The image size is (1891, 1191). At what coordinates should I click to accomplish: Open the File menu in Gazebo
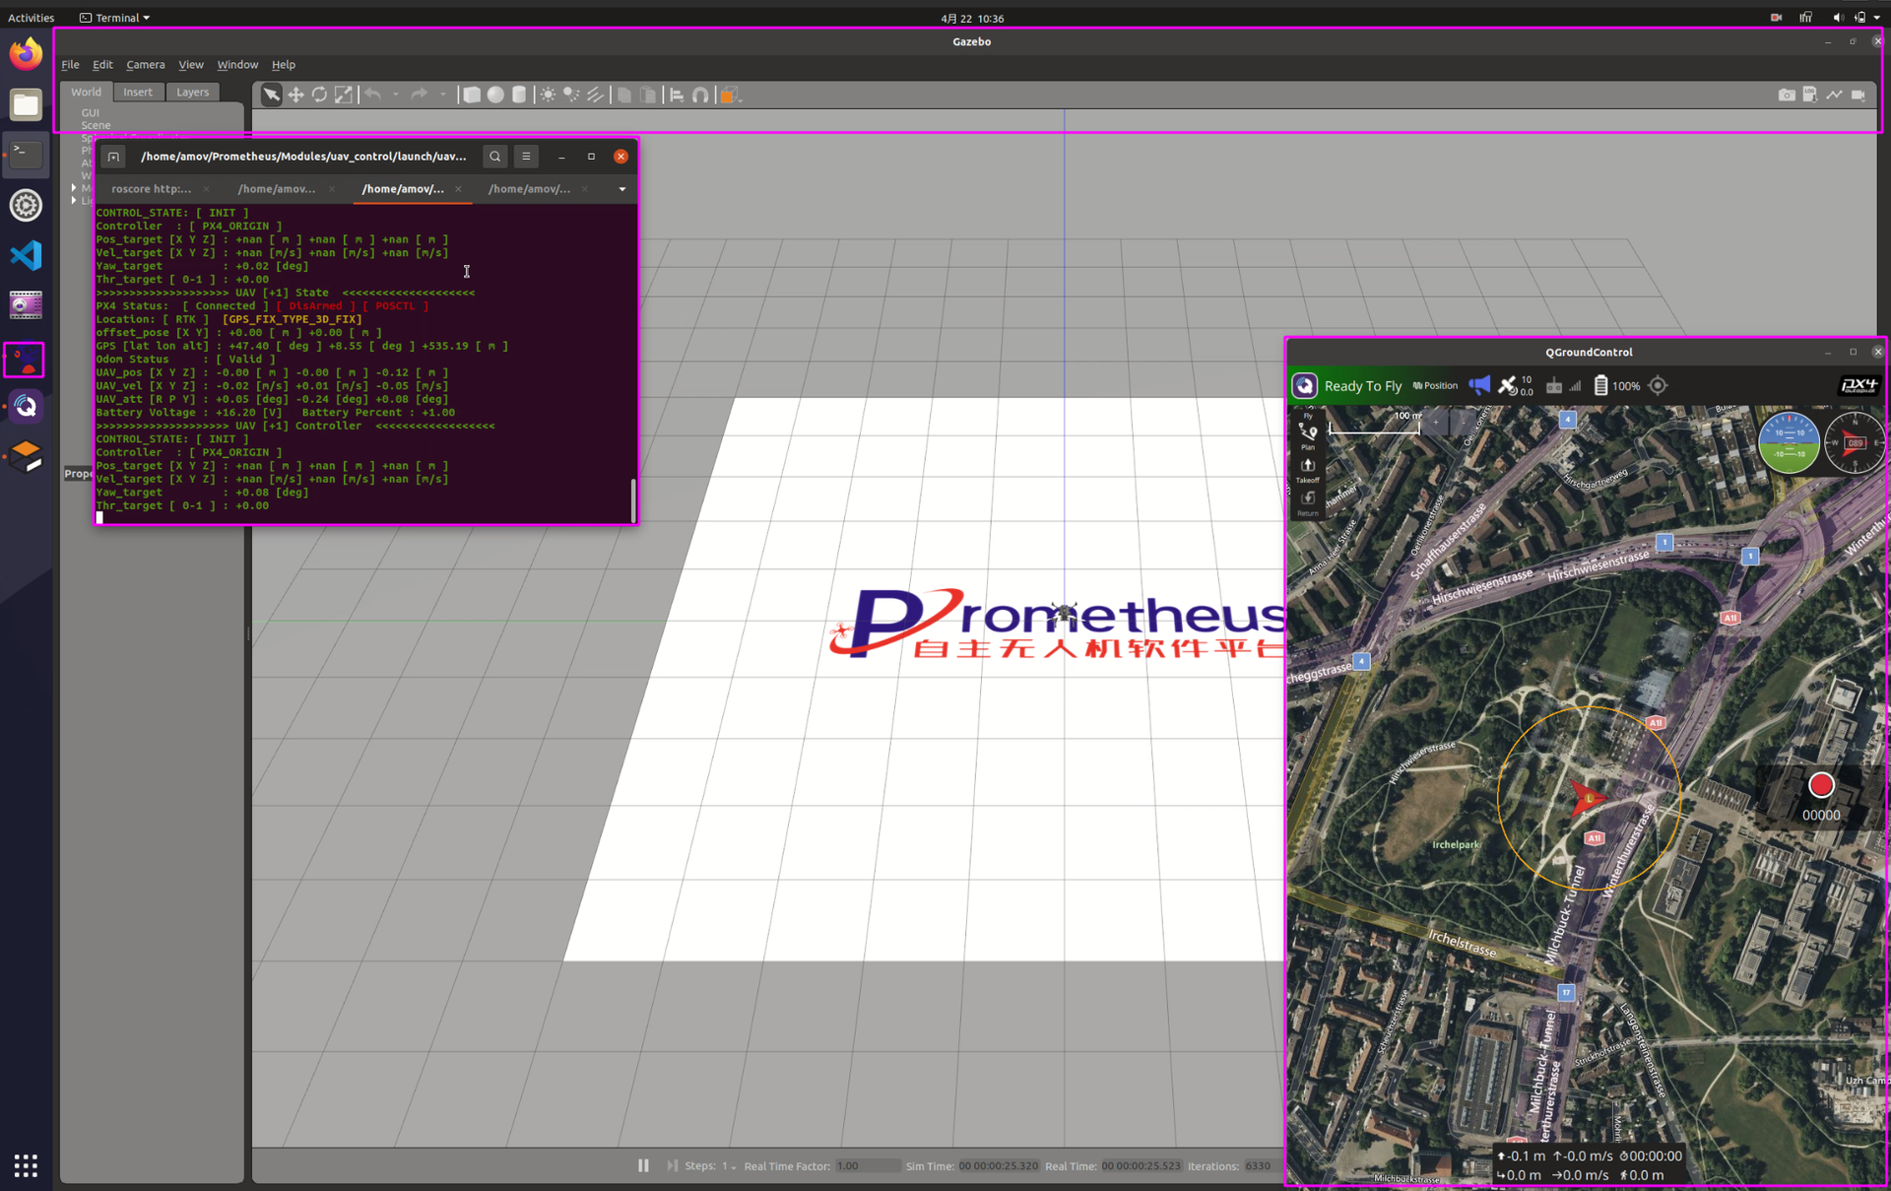[x=71, y=64]
